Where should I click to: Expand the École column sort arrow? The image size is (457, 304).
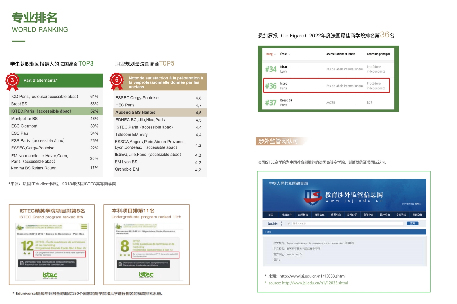[289, 54]
